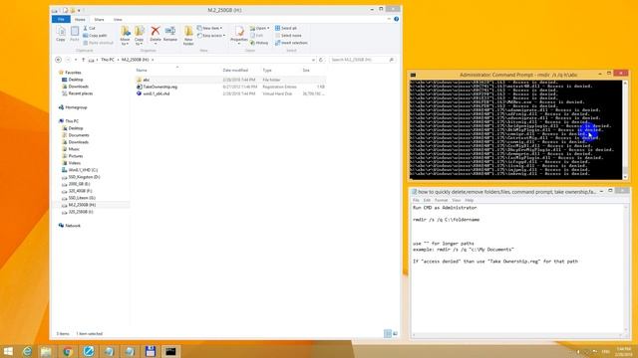This screenshot has height=358, width=638.
Task: Select Network in navigation pane
Action: pyautogui.click(x=73, y=226)
